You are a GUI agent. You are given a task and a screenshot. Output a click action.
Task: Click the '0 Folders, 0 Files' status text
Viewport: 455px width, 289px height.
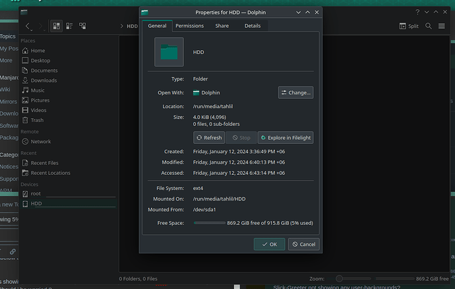(138, 278)
